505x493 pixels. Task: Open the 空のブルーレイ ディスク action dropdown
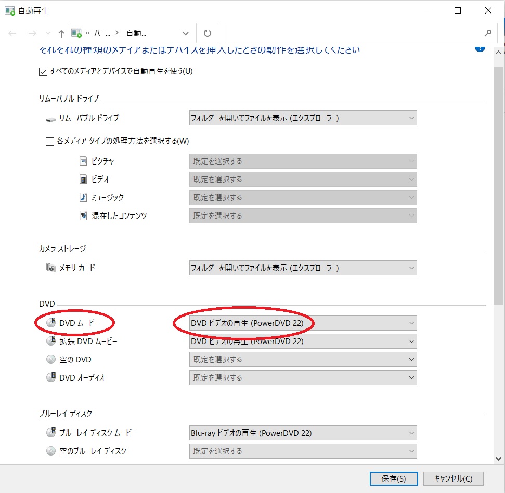point(303,451)
